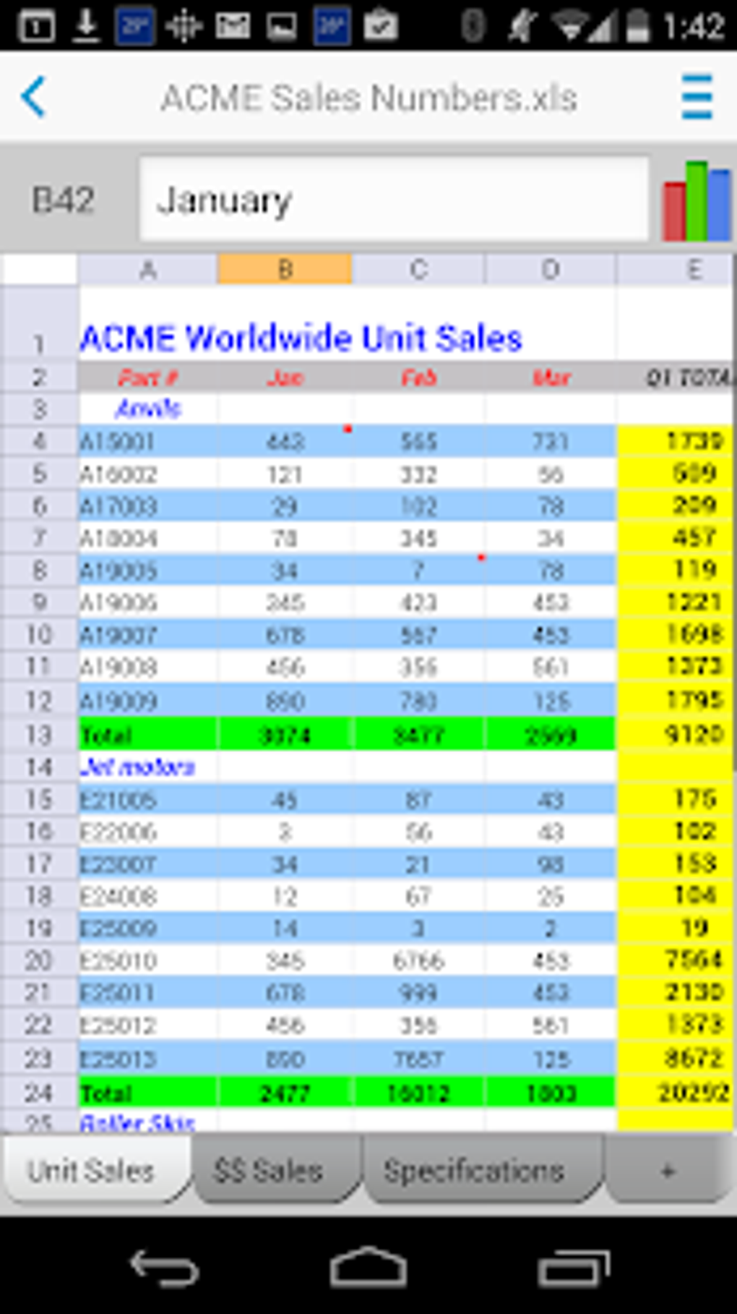Select cell 332 in row 5
The image size is (737, 1314).
(x=419, y=474)
